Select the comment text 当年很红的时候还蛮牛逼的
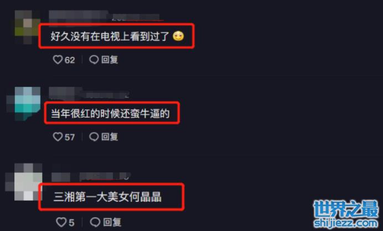The width and height of the screenshot is (383, 231). (x=110, y=113)
